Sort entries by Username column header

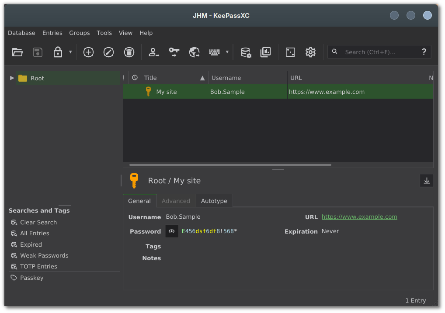pyautogui.click(x=247, y=78)
